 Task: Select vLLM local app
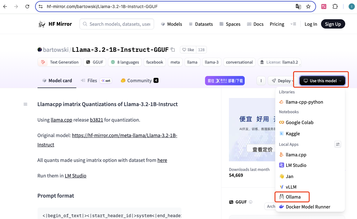pyautogui.click(x=288, y=187)
